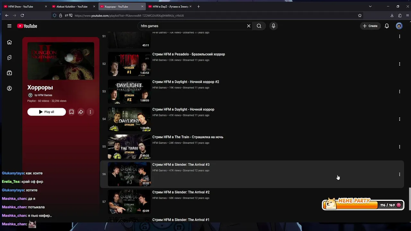
Task: Open Shorts in the YouTube sidebar
Action: tap(9, 57)
